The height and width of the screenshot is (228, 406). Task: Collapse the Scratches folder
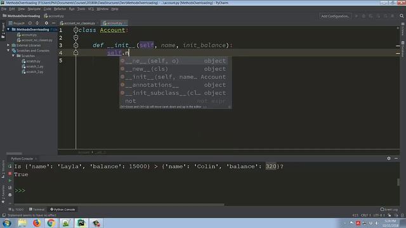(x=13, y=56)
